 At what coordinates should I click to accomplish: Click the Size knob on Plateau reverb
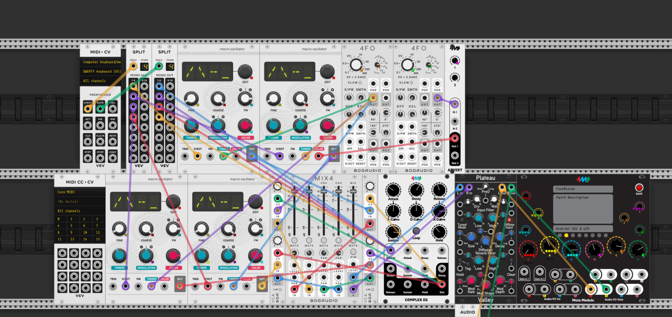(x=471, y=237)
